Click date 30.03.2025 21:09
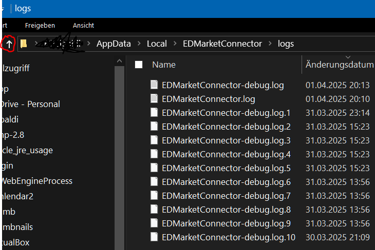 338,237
